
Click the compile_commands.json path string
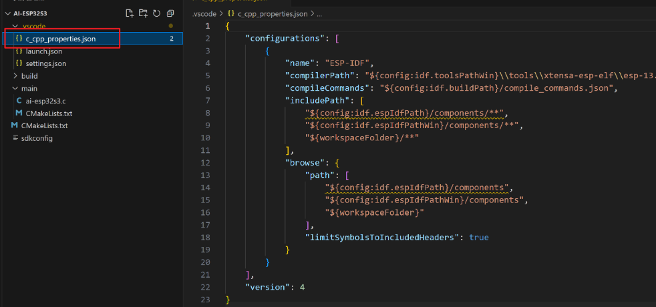tap(496, 88)
